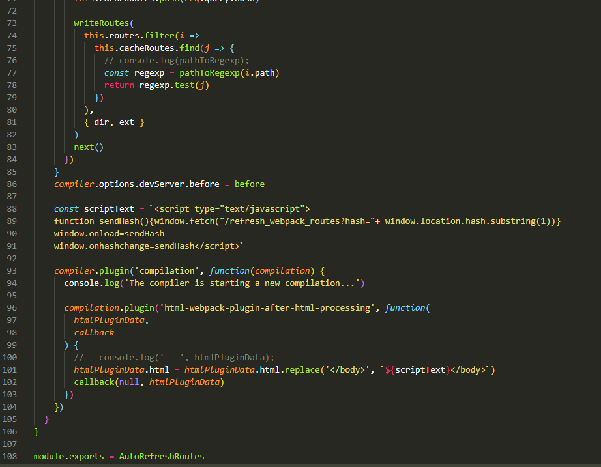Click the next() call on line 83
This screenshot has width=601, height=467.
[x=89, y=147]
